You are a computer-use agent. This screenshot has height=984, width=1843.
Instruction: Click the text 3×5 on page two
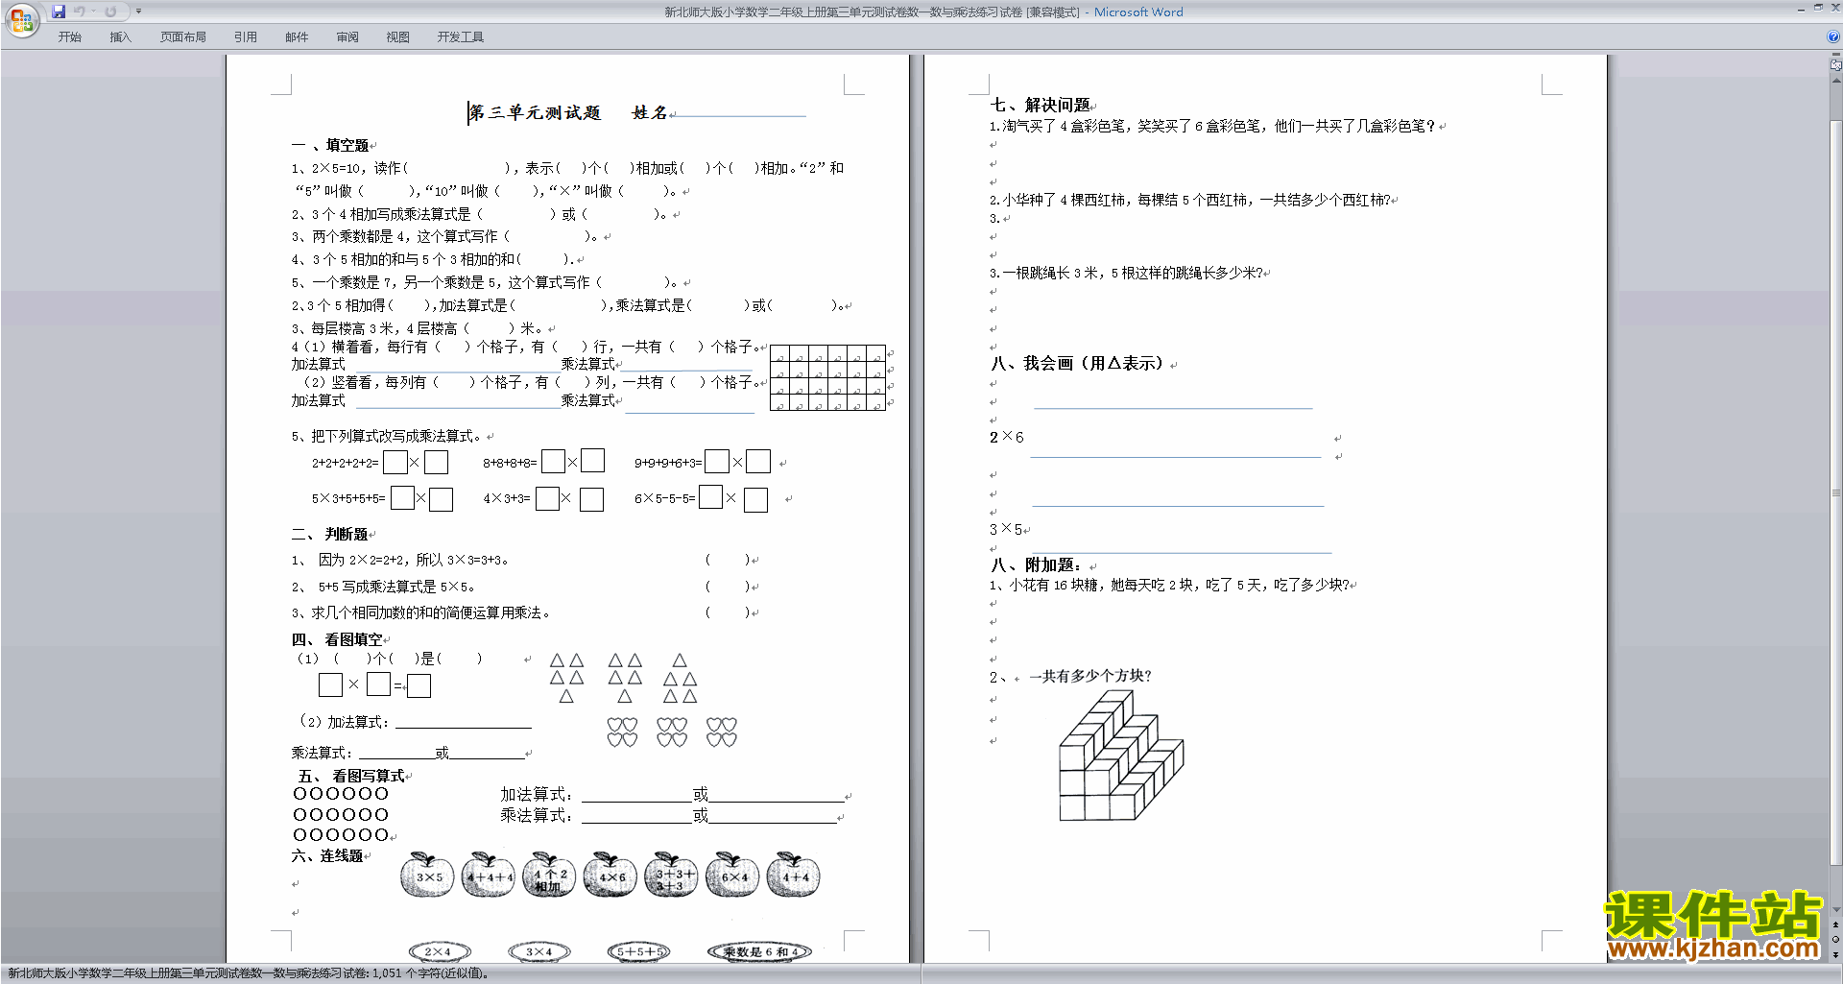click(1006, 529)
